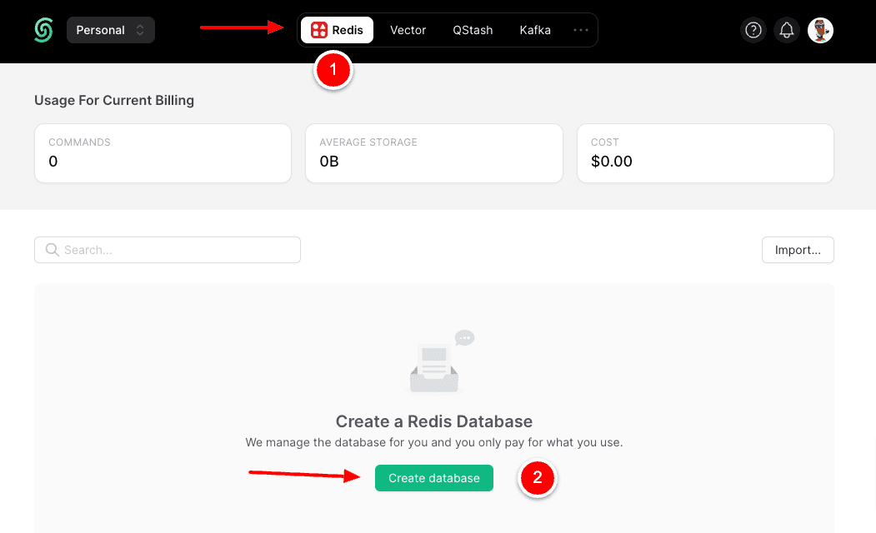Expand the Import options menu
876x533 pixels.
(x=797, y=250)
